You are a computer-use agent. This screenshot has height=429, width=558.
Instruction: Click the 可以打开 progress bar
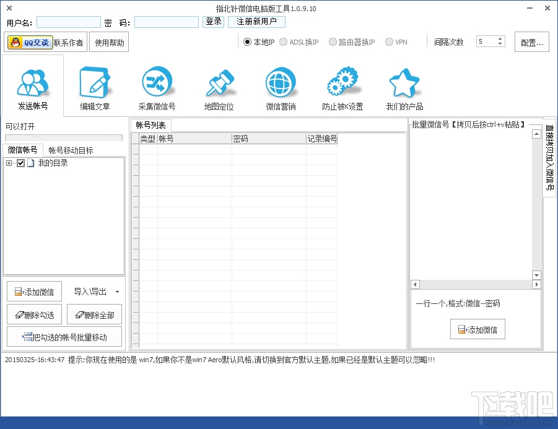(x=64, y=137)
